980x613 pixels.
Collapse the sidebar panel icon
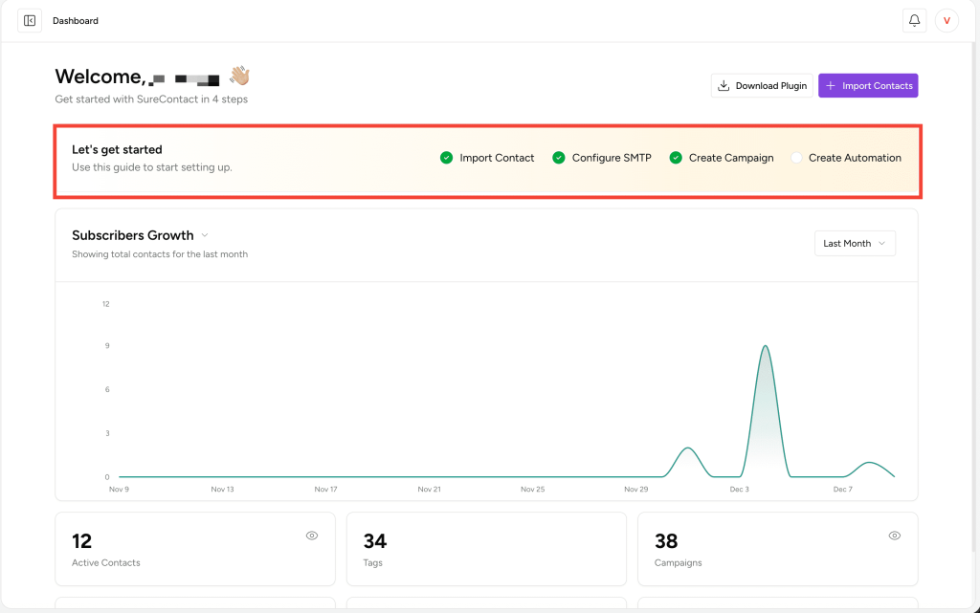(30, 20)
